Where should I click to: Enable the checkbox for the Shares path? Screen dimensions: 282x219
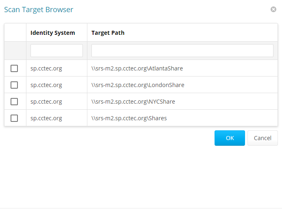(14, 118)
